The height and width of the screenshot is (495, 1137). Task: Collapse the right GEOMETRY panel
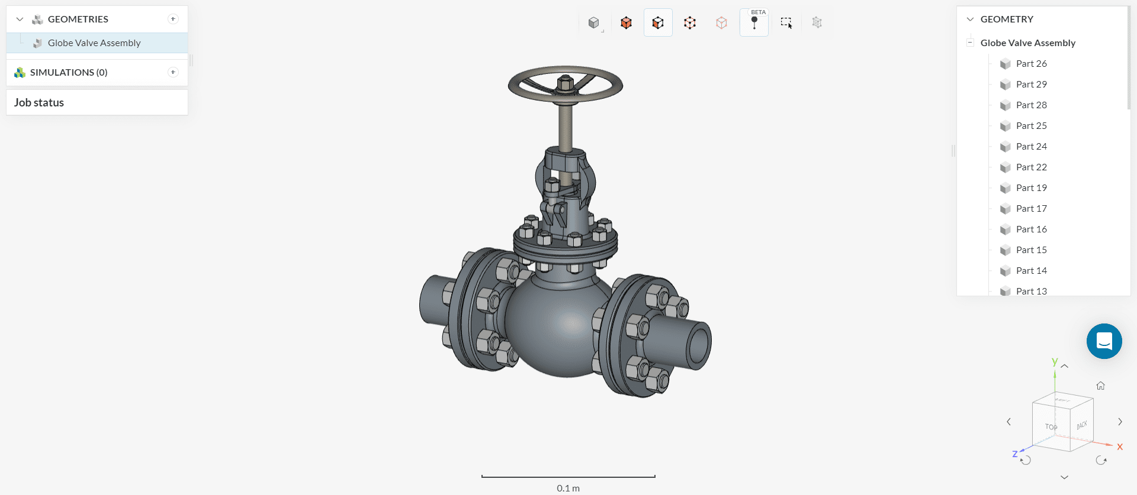970,20
